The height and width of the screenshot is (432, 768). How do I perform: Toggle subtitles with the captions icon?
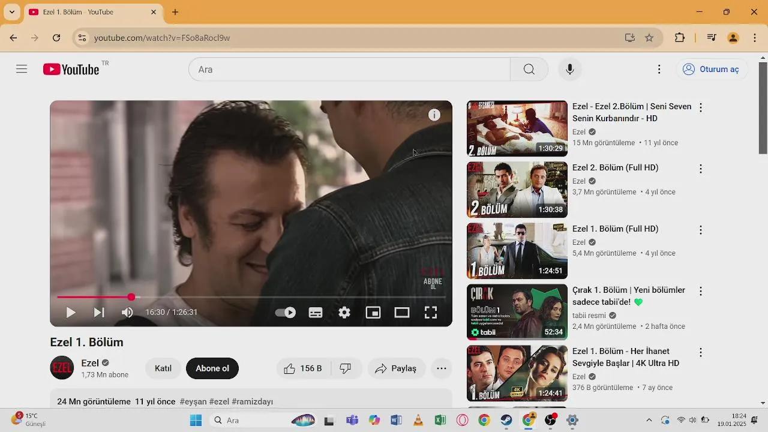point(316,313)
